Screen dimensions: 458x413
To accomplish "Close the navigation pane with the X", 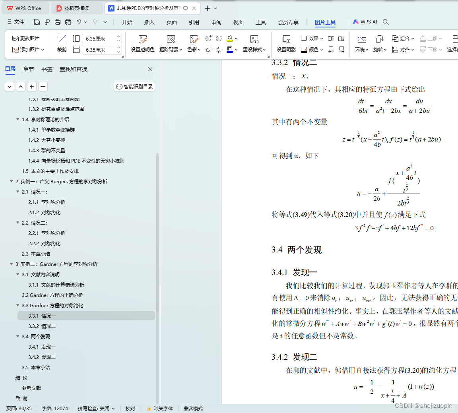I will click(150, 69).
